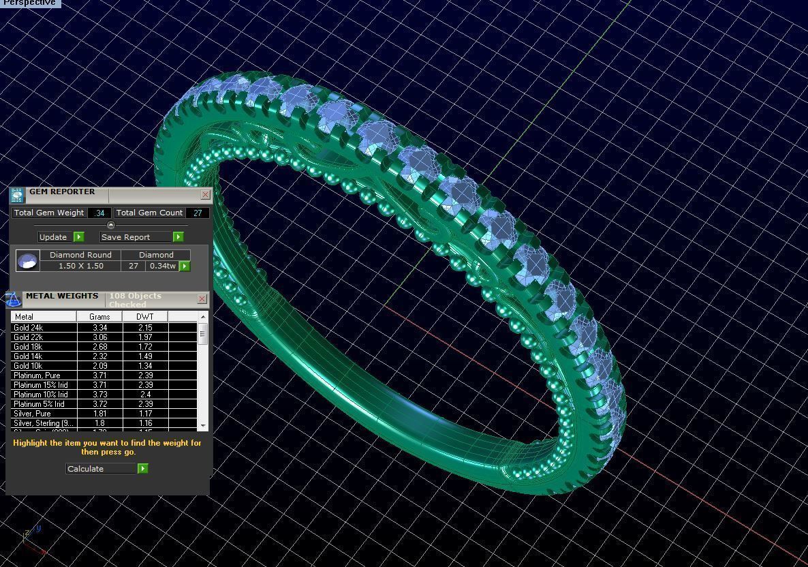Select the Gold 10k row
Viewport: 808px width, 567px height.
(104, 365)
